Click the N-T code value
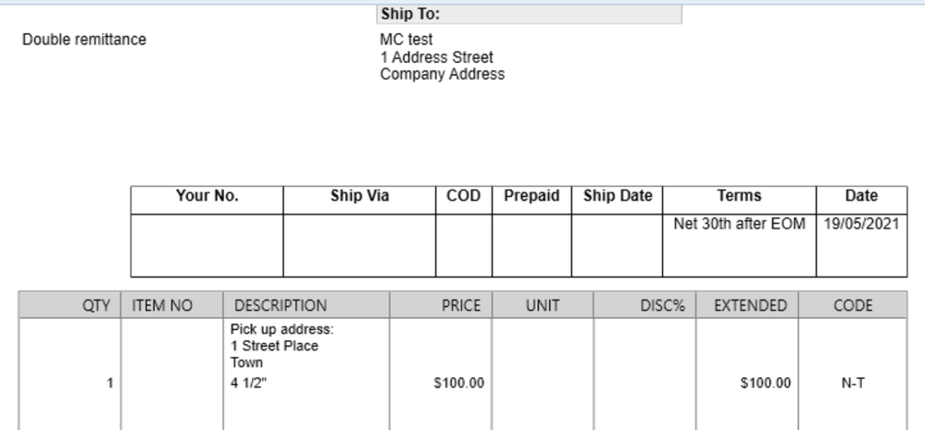 (853, 383)
